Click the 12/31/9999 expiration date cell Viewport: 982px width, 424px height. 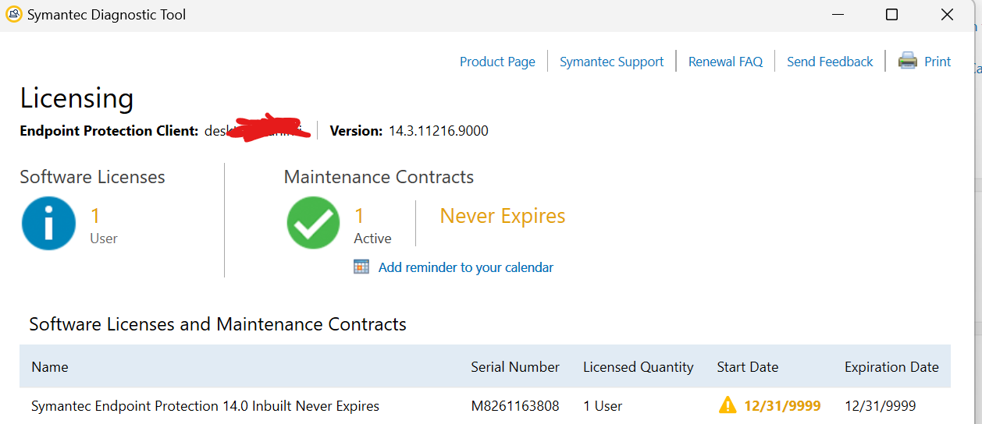(x=881, y=406)
